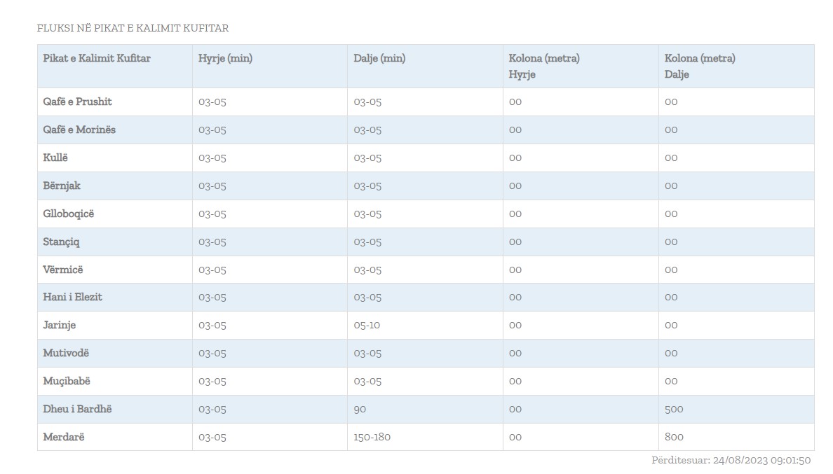Click the heading 'FLUKSI NË PIKAT E KALIMIT KUFITAR'
This screenshot has width=833, height=474.
tap(133, 28)
